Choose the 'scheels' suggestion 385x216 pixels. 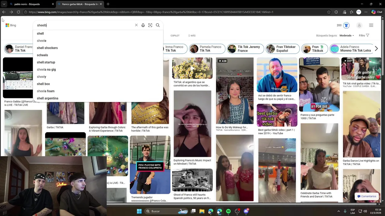[98, 55]
